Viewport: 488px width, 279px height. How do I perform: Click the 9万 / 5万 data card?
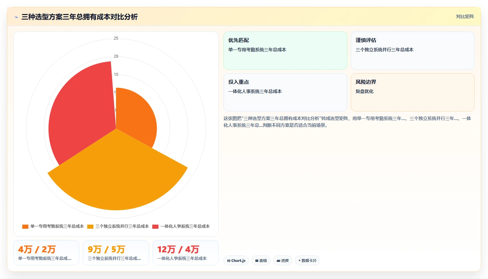116,253
